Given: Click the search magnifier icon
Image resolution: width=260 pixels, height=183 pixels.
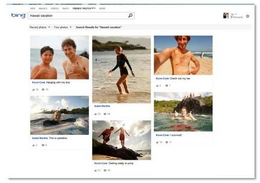Looking at the screenshot, I should coord(130,15).
